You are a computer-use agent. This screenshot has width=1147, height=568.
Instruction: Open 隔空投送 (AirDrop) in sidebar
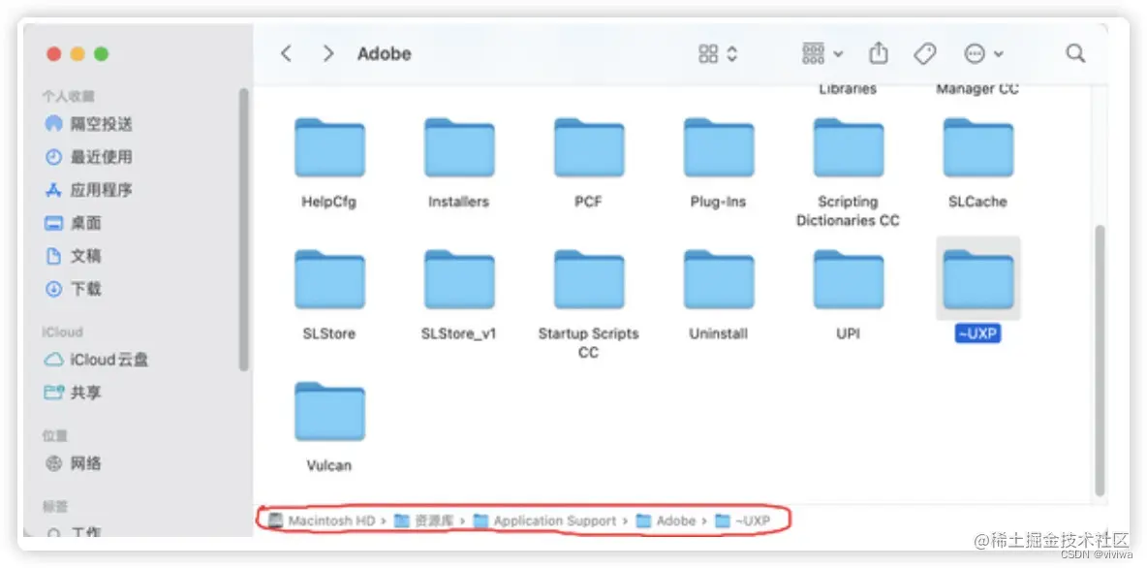(89, 124)
